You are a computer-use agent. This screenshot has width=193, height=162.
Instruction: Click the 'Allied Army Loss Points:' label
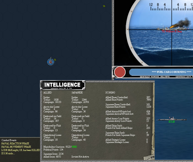[x=117, y=119]
